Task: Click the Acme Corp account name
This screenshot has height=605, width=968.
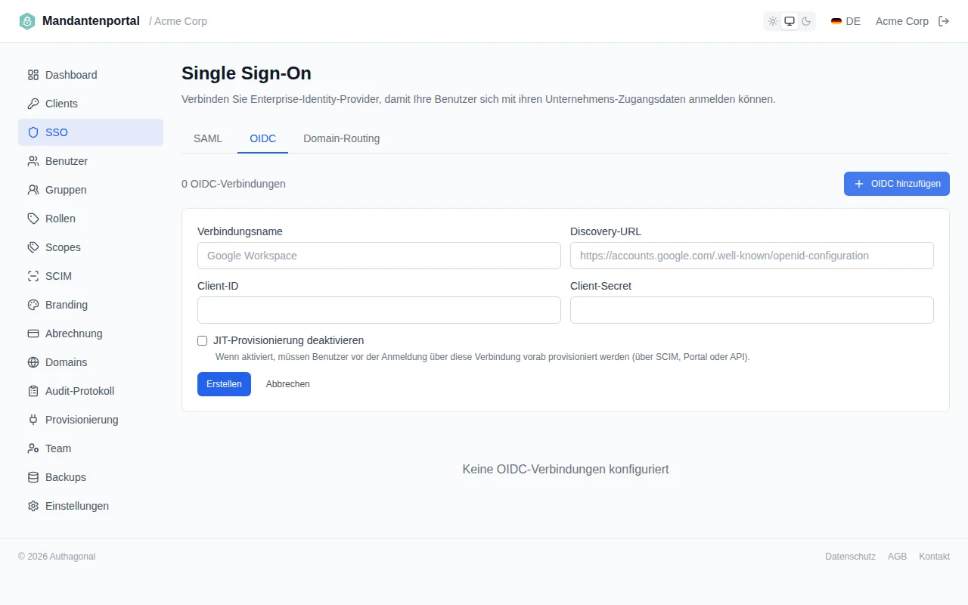Action: (x=902, y=21)
